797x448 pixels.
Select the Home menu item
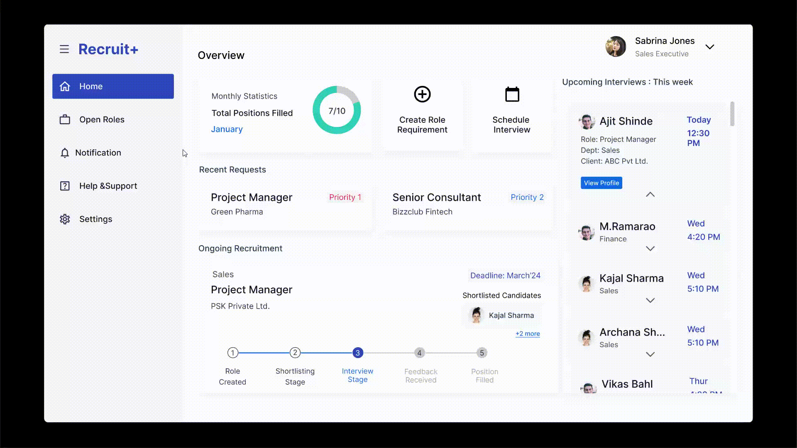point(113,86)
